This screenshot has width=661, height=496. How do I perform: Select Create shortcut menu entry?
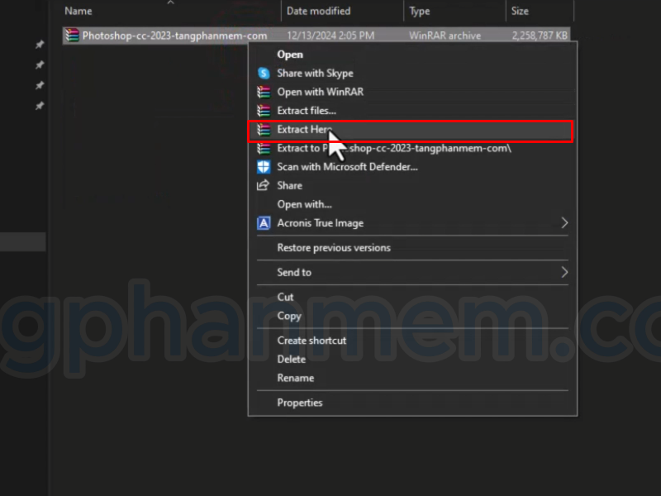pyautogui.click(x=311, y=341)
